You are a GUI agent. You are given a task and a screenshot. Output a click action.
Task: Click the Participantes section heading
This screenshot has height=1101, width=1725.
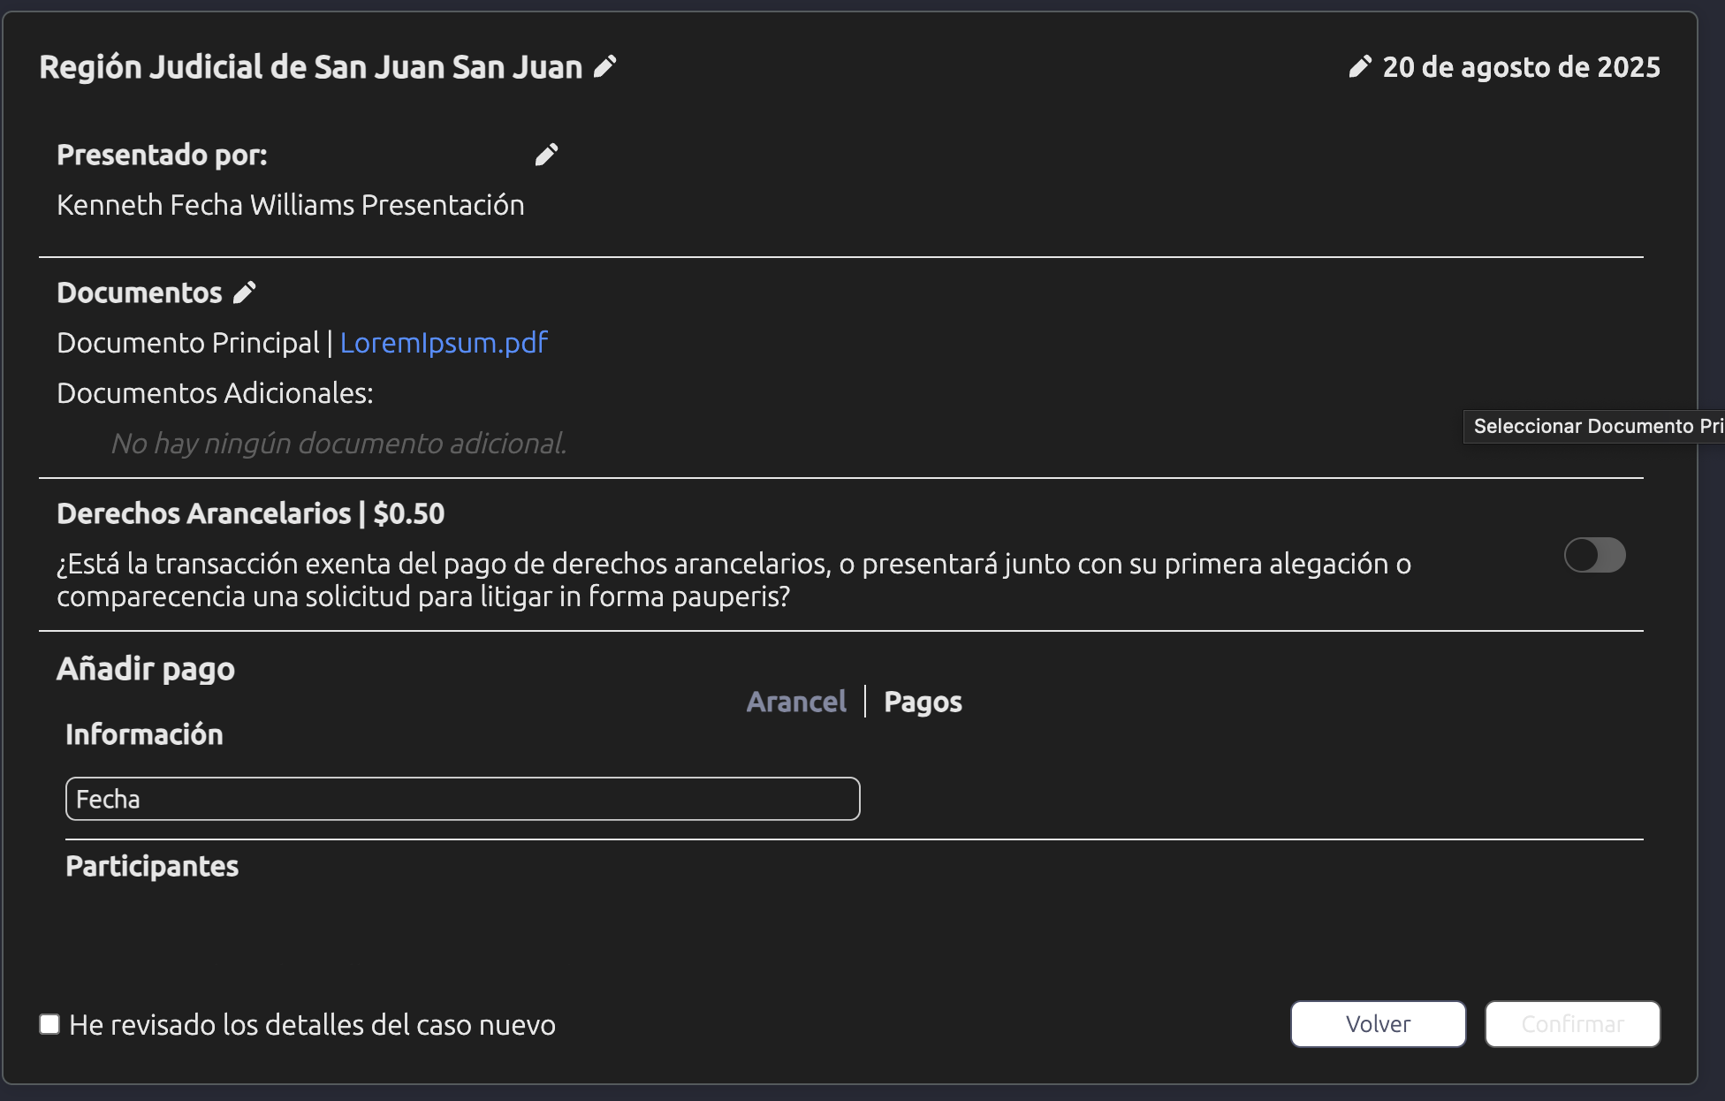(x=152, y=866)
